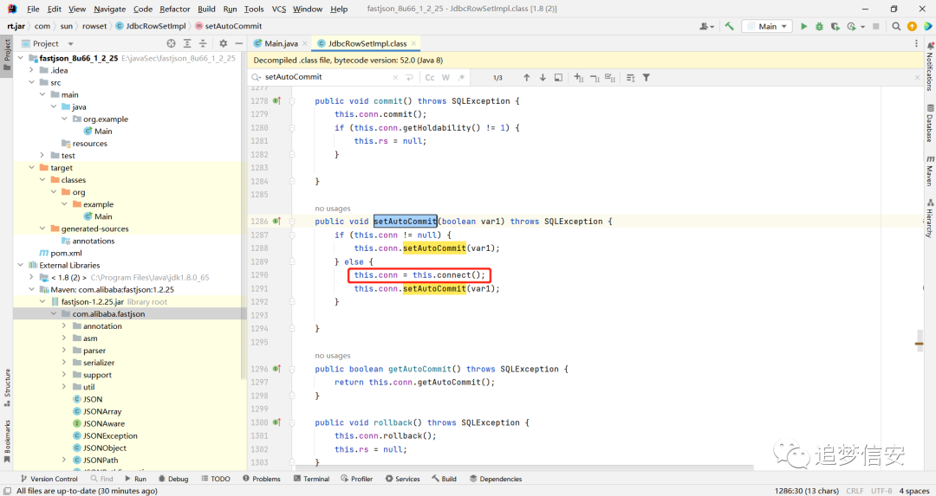Collapse all in Project panel
Image resolution: width=936 pixels, height=496 pixels.
(203, 43)
